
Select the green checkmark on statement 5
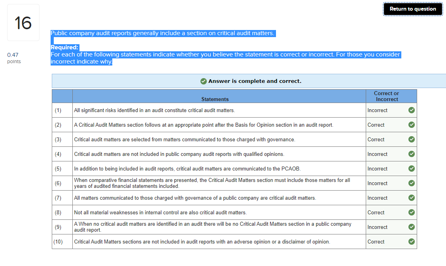(x=412, y=169)
